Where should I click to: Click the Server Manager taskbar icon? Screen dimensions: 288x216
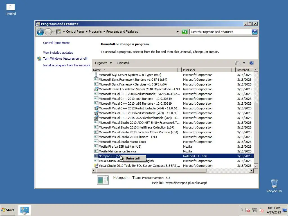24,210
